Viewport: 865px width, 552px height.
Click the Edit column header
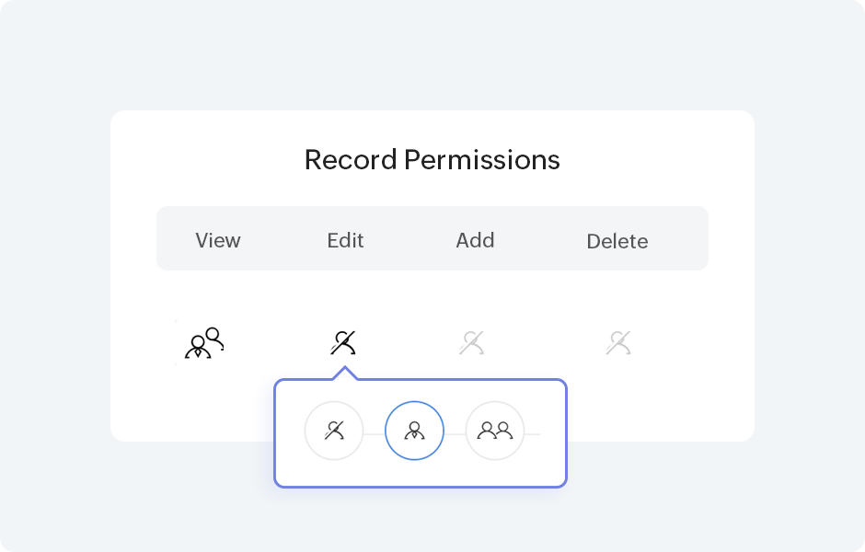(x=345, y=240)
